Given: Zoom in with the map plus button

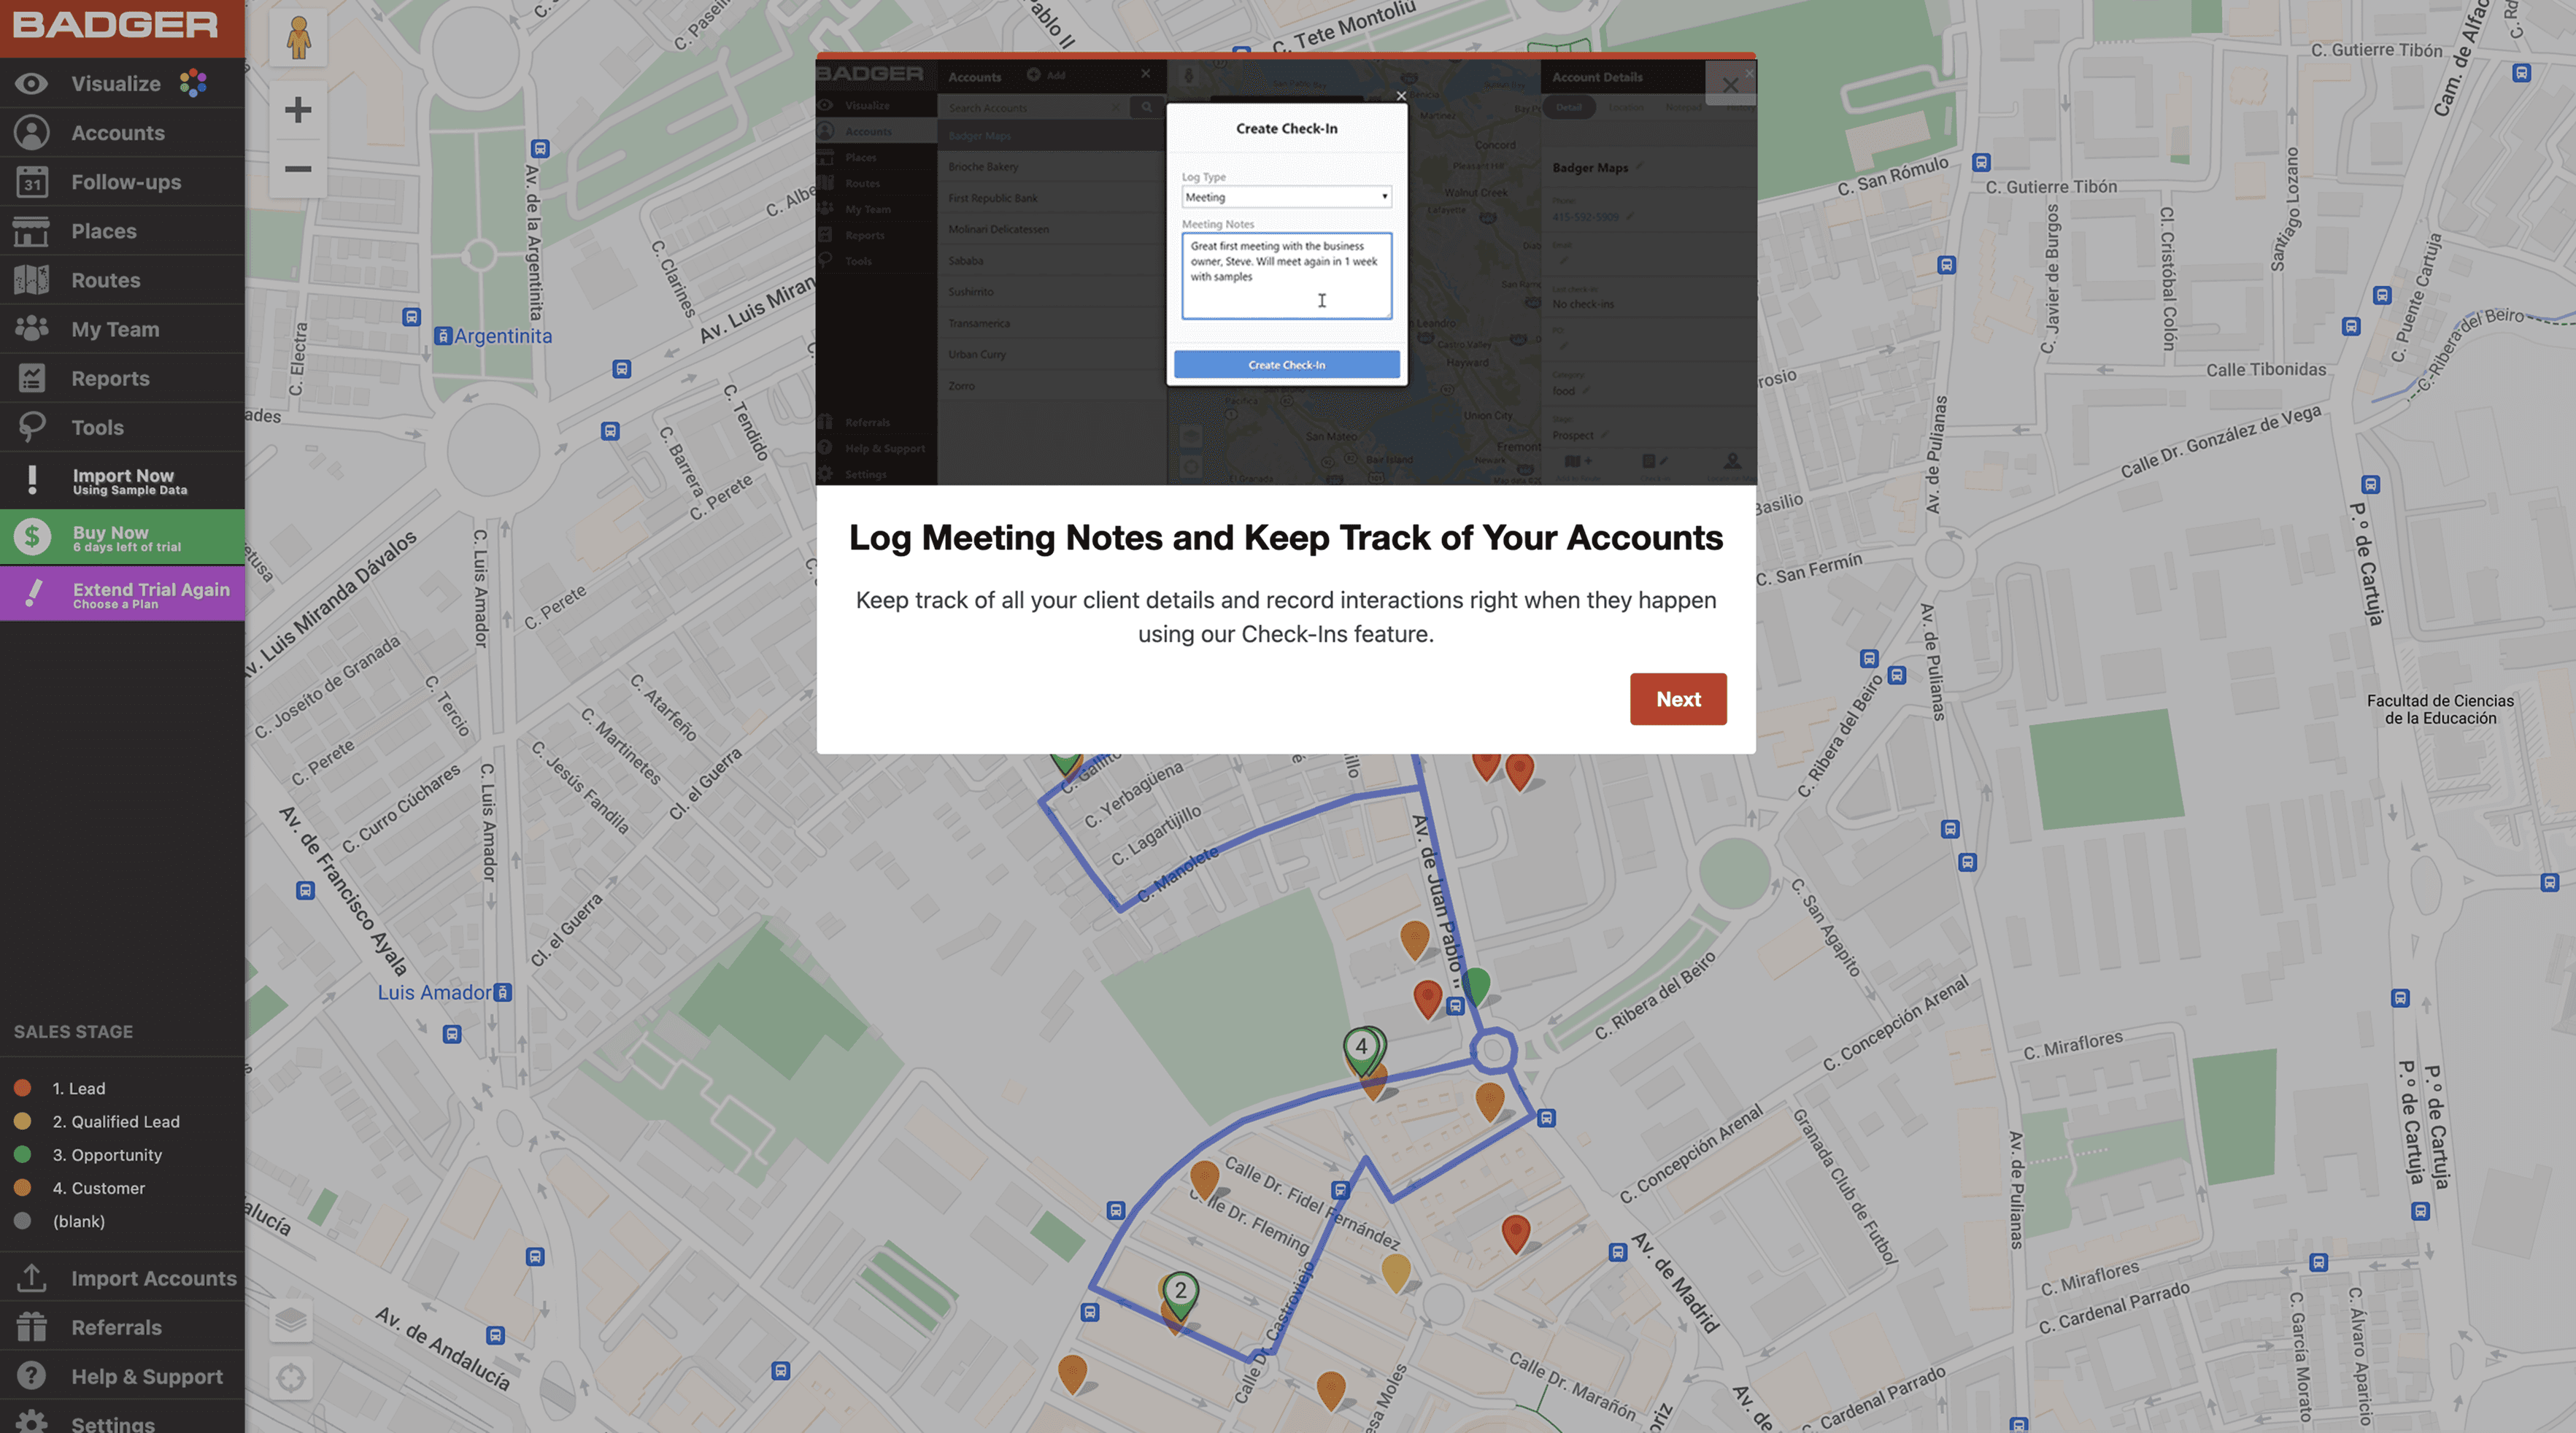Looking at the screenshot, I should (x=298, y=110).
